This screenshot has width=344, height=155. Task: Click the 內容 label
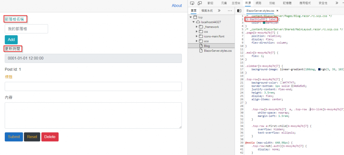coord(8,97)
